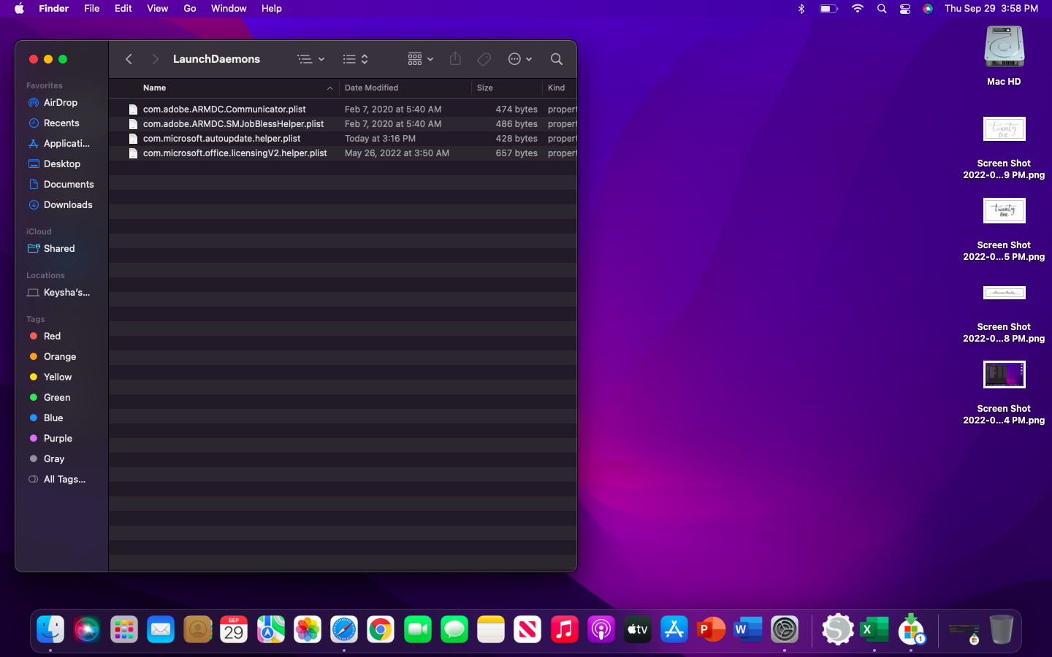Click the Edit Tags icon in toolbar
The height and width of the screenshot is (657, 1052).
coord(484,59)
